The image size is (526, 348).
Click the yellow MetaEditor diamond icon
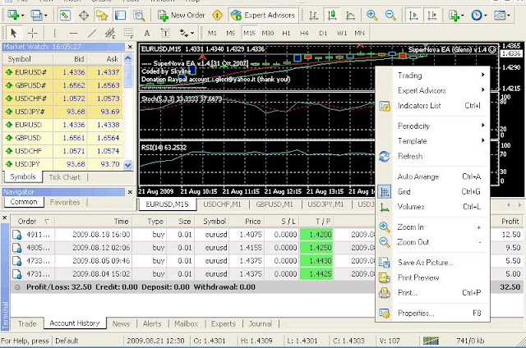coord(217,15)
